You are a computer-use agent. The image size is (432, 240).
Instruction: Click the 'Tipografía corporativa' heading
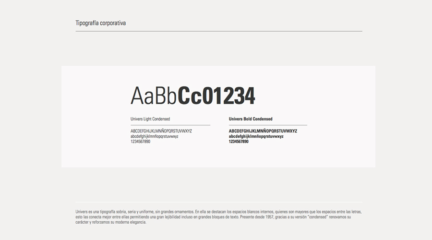coord(101,23)
